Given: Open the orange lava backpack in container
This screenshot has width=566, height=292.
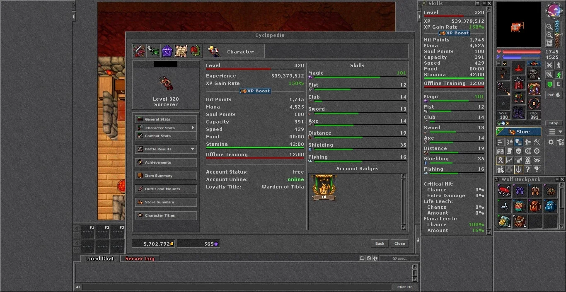Looking at the screenshot, I should point(535,206).
